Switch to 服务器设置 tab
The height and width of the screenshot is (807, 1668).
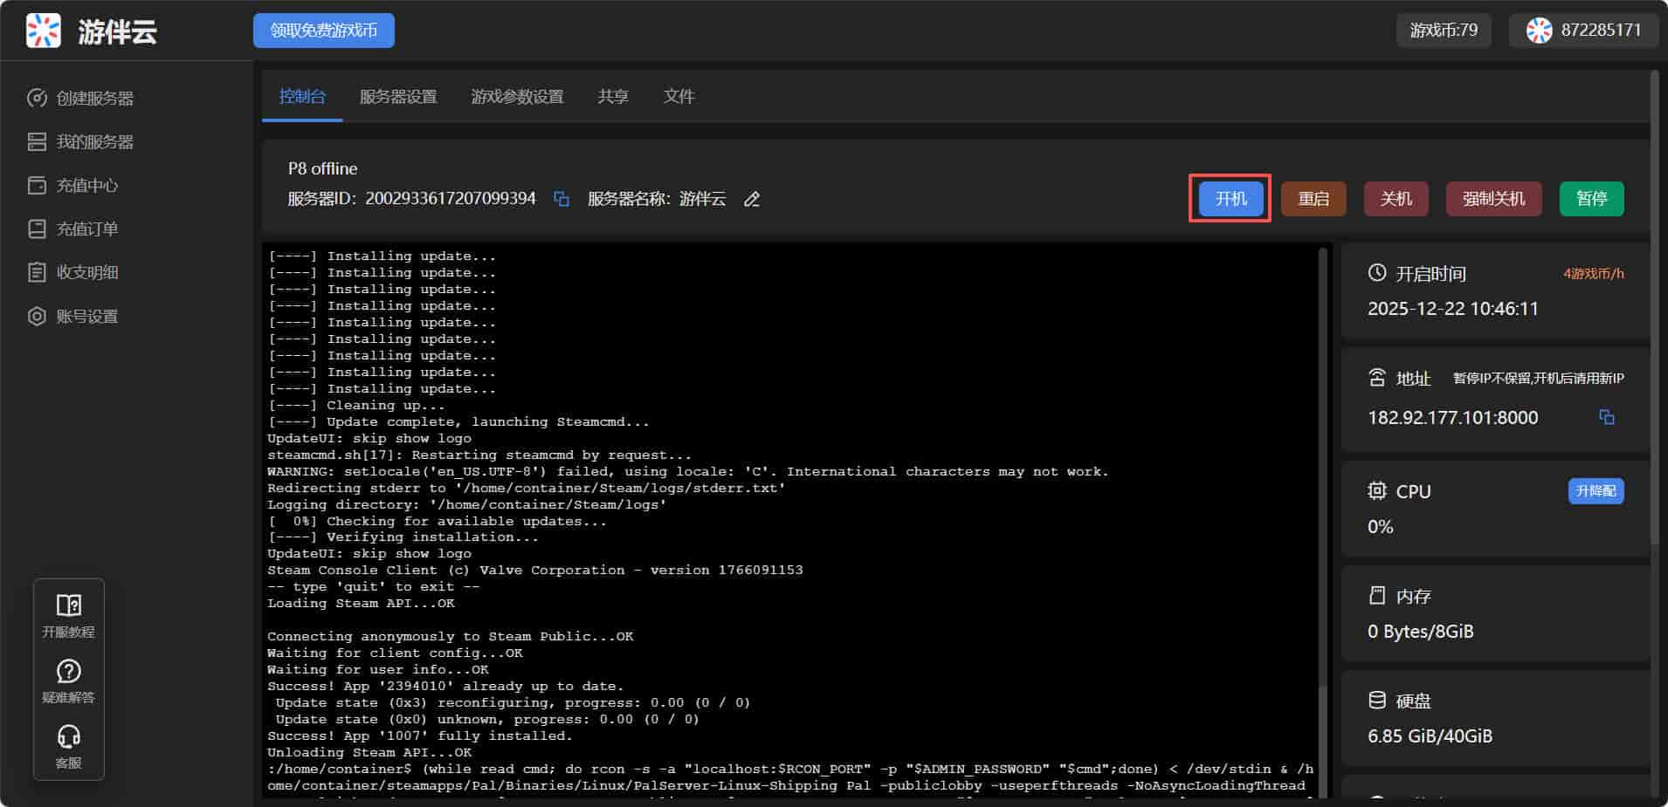[x=398, y=97]
